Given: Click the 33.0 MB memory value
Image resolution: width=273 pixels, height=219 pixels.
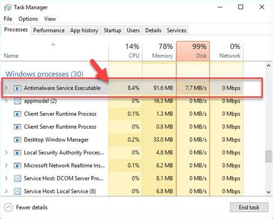Looking at the screenshot, I should click(x=163, y=139).
